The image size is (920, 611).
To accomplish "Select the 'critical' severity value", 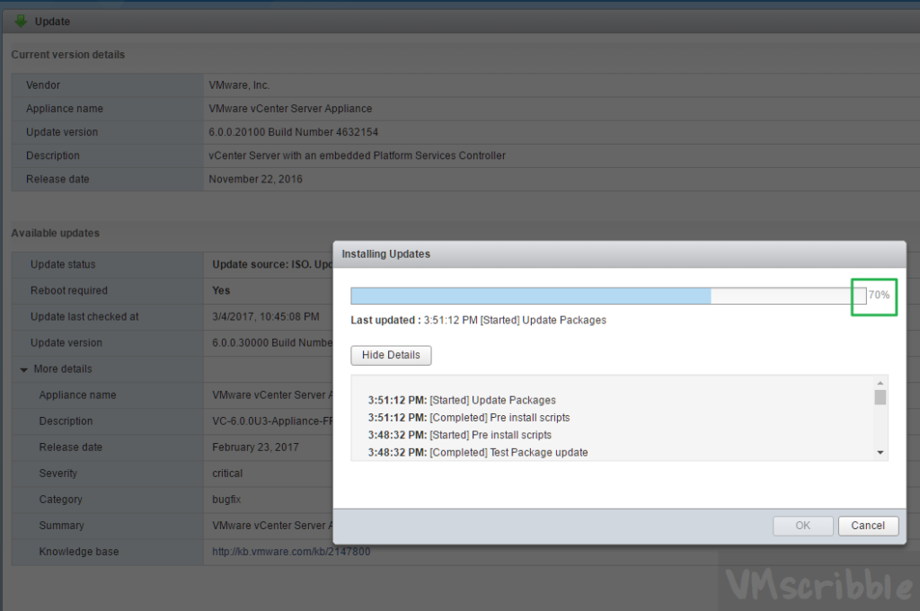I will click(x=227, y=473).
